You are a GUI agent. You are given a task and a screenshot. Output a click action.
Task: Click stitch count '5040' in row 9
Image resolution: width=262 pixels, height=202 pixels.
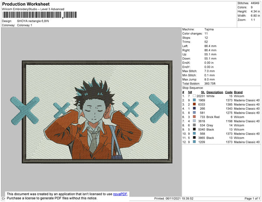pos(201,129)
